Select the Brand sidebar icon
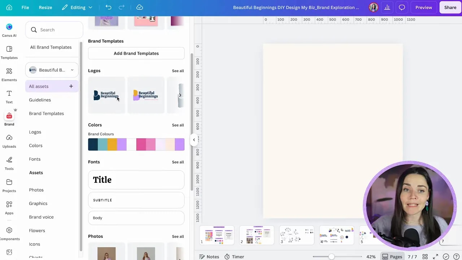 tap(9, 119)
